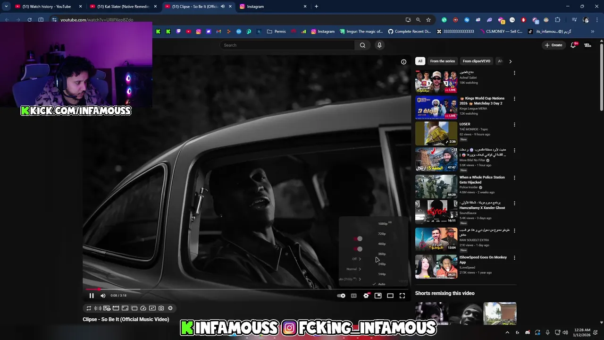604x340 pixels.
Task: Click the expand-view rectangle icon below the player
Action: coord(125,308)
